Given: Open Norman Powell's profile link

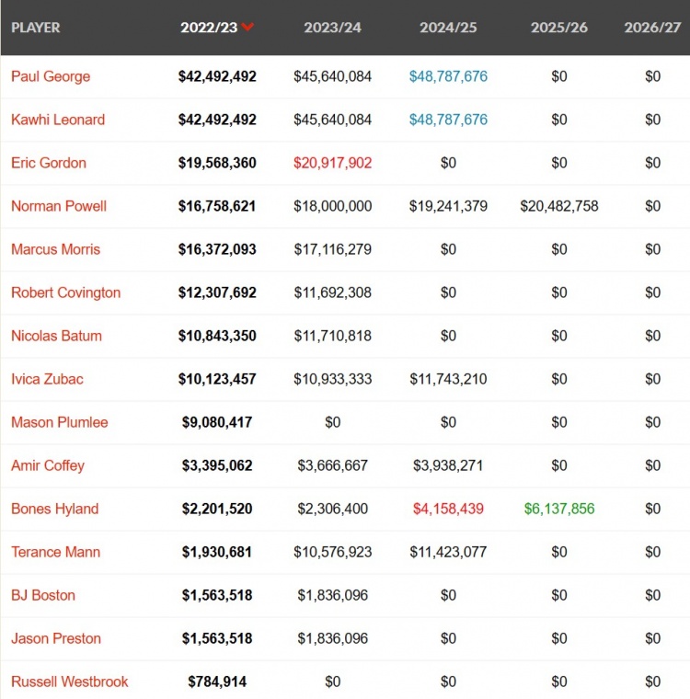Looking at the screenshot, I should click(59, 206).
